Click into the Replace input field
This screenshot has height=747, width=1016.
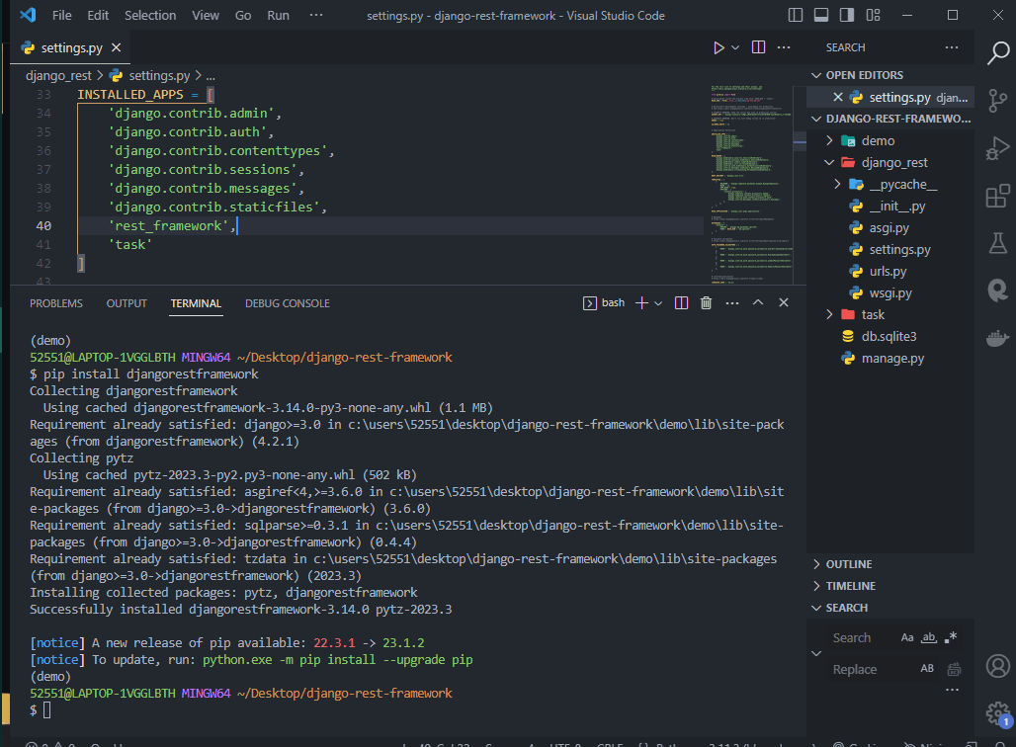pyautogui.click(x=870, y=669)
